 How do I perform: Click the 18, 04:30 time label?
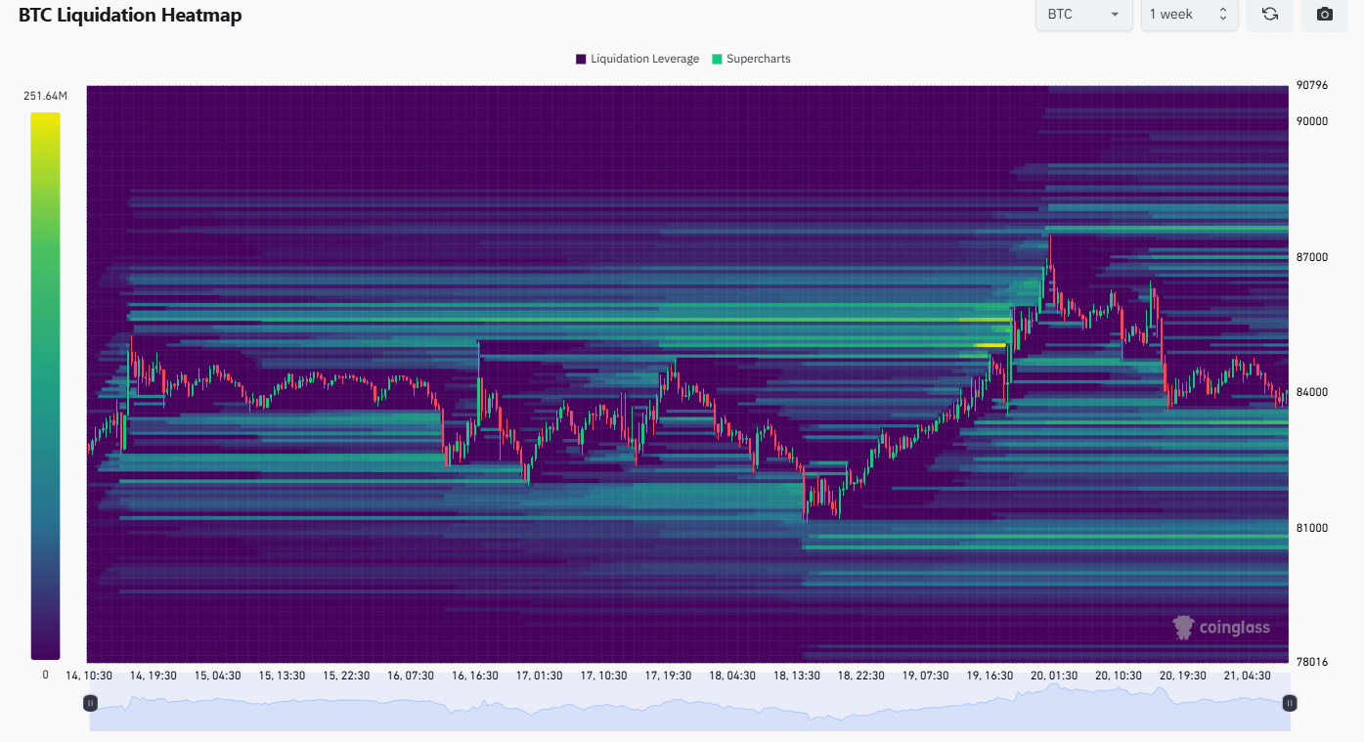(732, 676)
